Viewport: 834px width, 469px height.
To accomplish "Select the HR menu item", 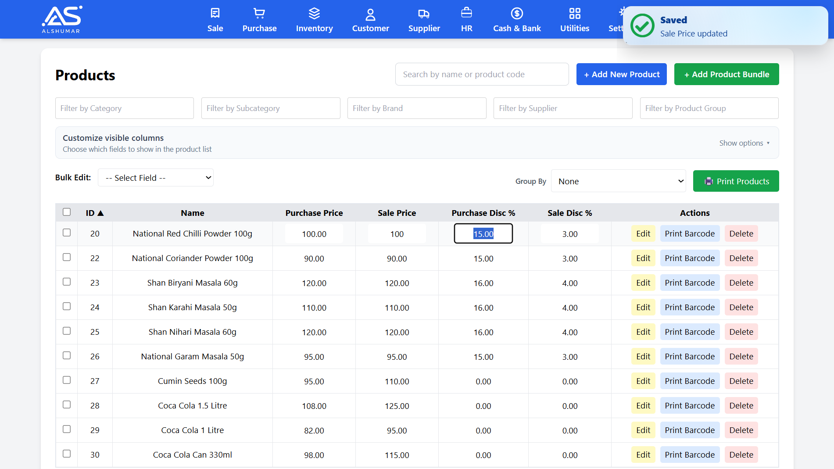I will pos(466,19).
